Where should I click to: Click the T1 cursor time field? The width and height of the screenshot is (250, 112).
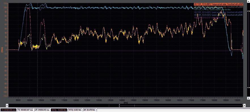[x=8, y=110]
